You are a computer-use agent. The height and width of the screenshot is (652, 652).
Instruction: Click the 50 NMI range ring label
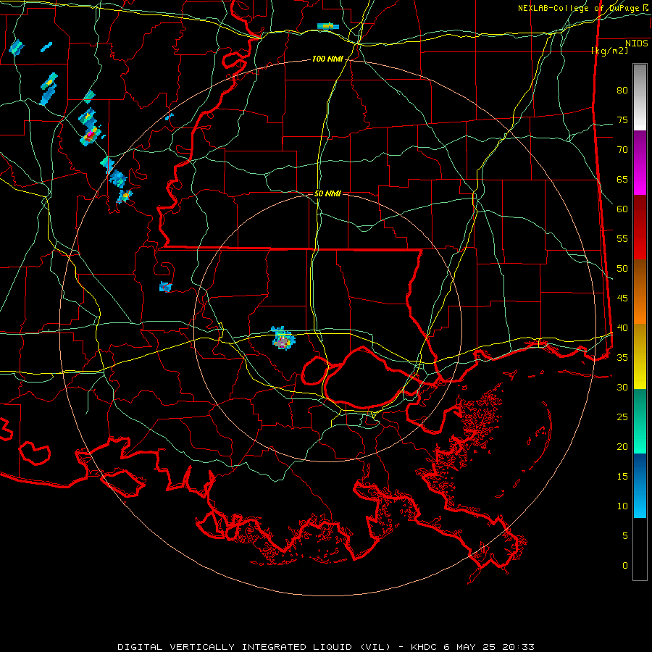click(x=327, y=193)
